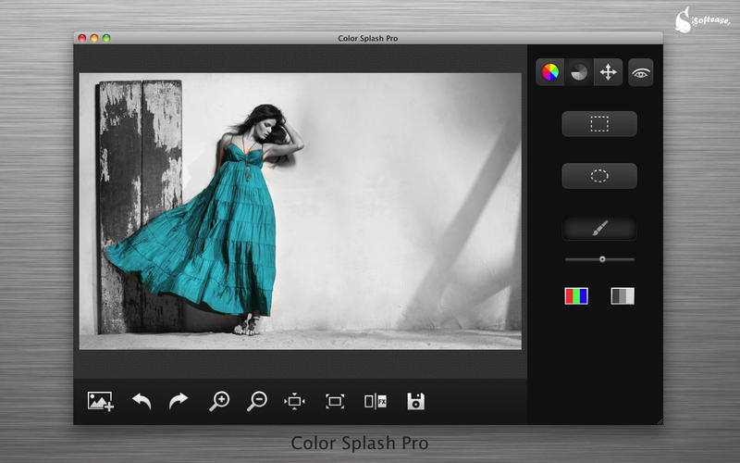
Task: Pick the RGB color swatch
Action: pos(576,296)
